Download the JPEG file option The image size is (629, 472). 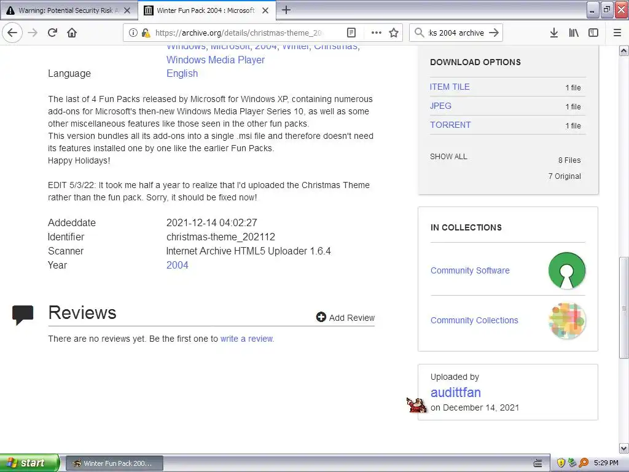440,106
